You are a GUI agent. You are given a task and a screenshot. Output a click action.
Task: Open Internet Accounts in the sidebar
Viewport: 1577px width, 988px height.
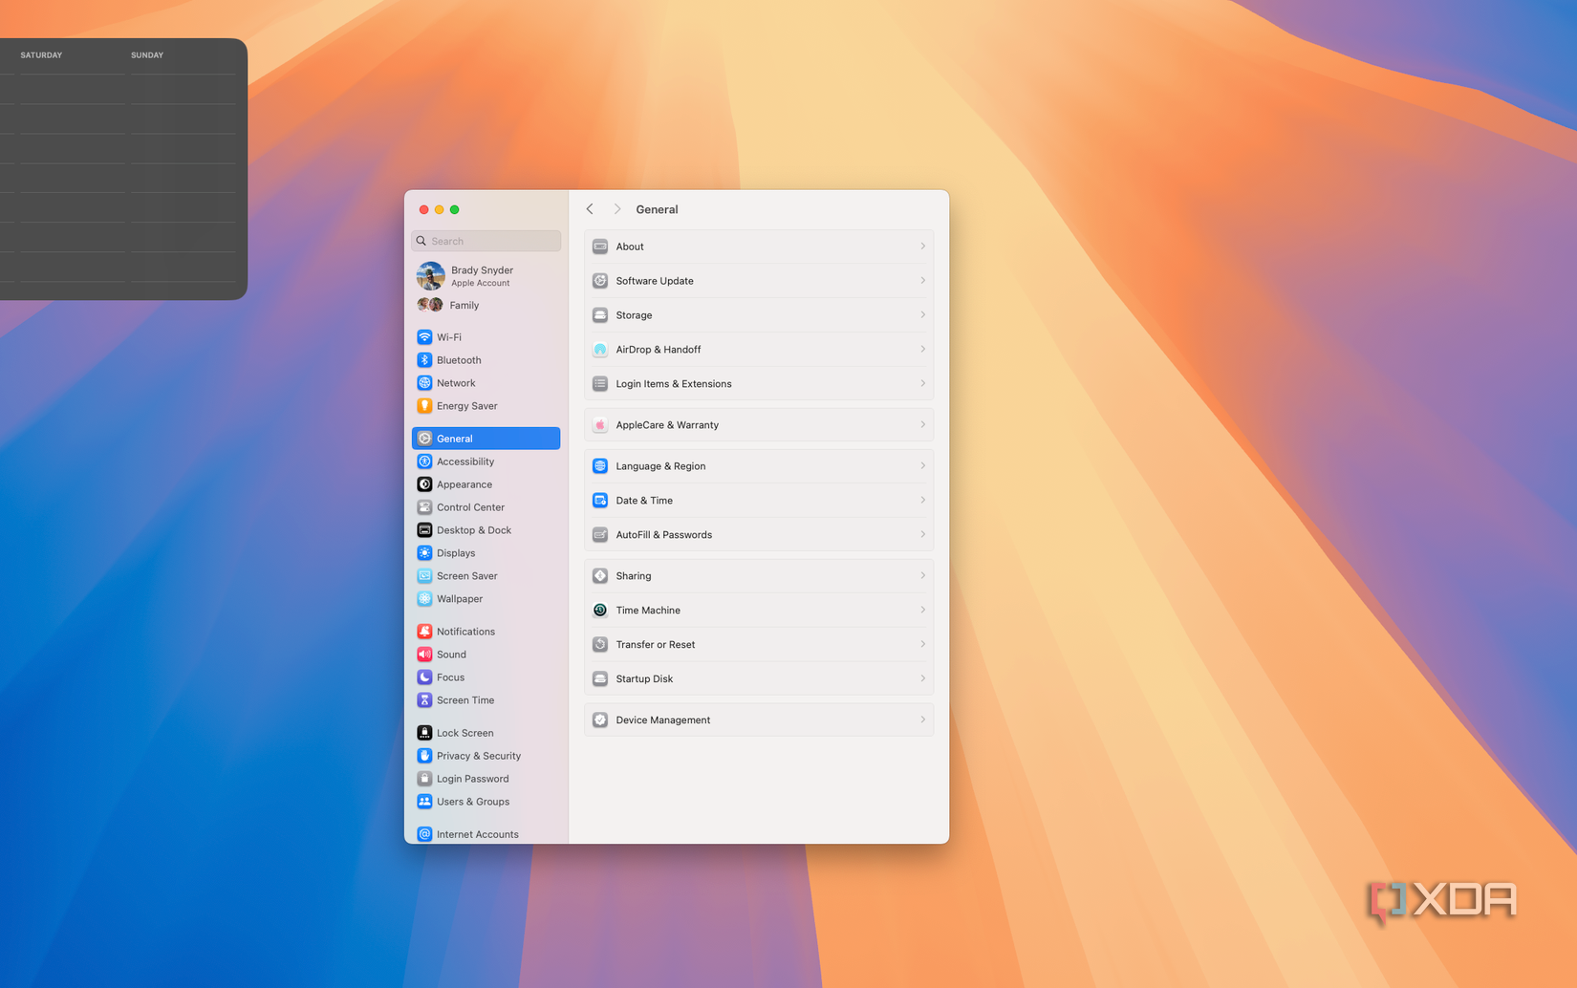486,834
